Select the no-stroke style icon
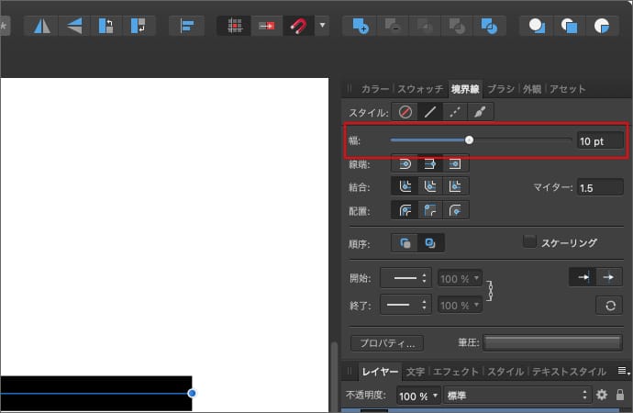The image size is (633, 413). (405, 112)
